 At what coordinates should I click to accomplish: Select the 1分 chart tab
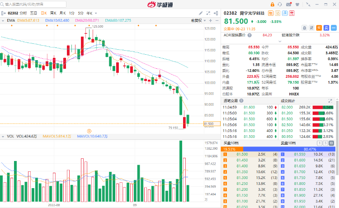click(x=71, y=13)
